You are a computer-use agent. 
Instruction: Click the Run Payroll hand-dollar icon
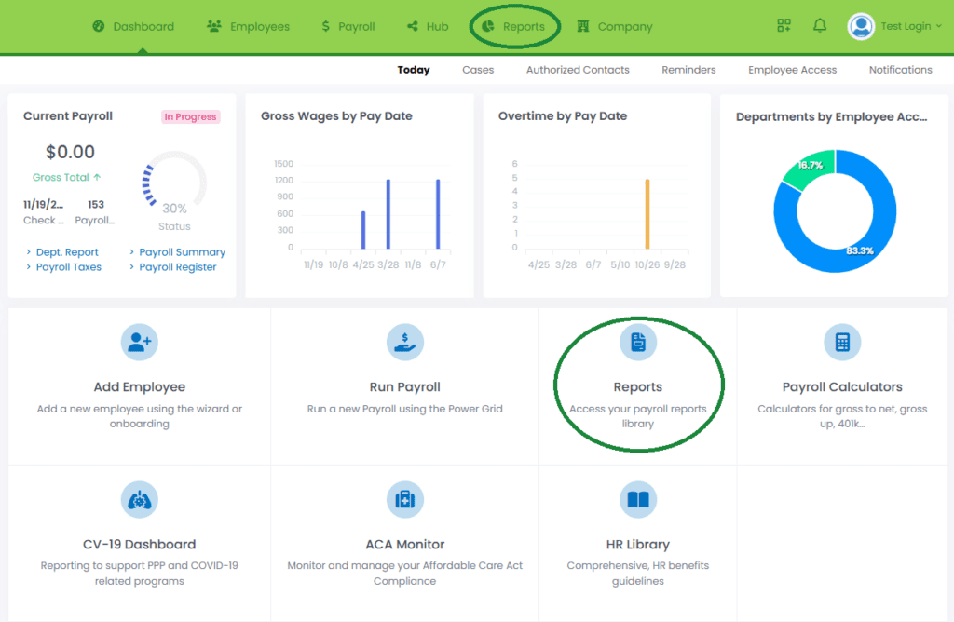(x=404, y=343)
